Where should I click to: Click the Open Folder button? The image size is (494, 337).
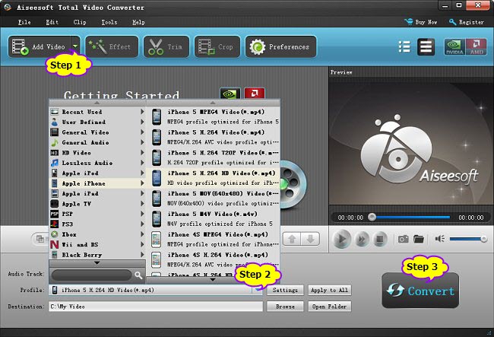point(330,307)
